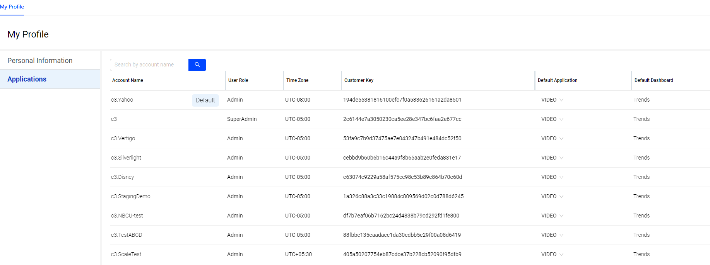Click the Account Name column header

tap(128, 80)
